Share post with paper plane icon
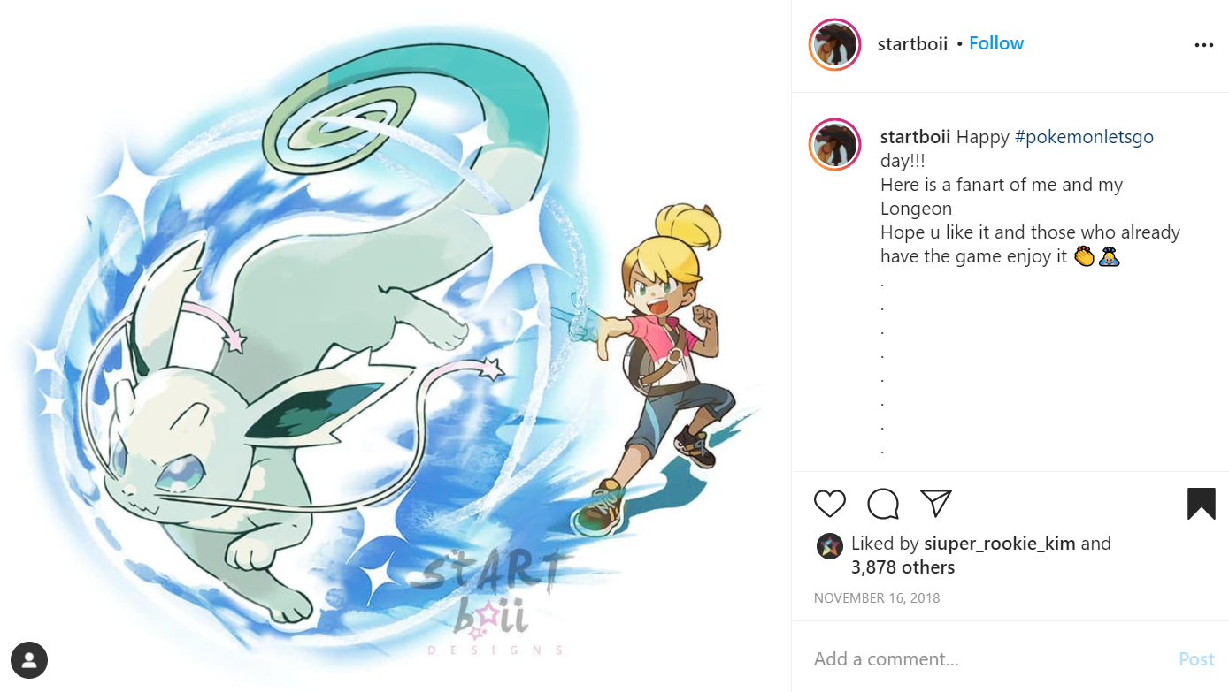Viewport: 1229px width, 692px height. pyautogui.click(x=935, y=503)
